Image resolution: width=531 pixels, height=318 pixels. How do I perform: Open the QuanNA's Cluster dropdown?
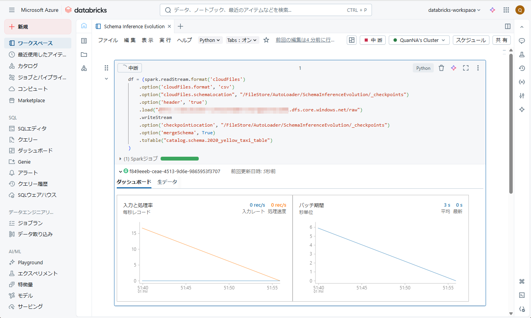[419, 40]
